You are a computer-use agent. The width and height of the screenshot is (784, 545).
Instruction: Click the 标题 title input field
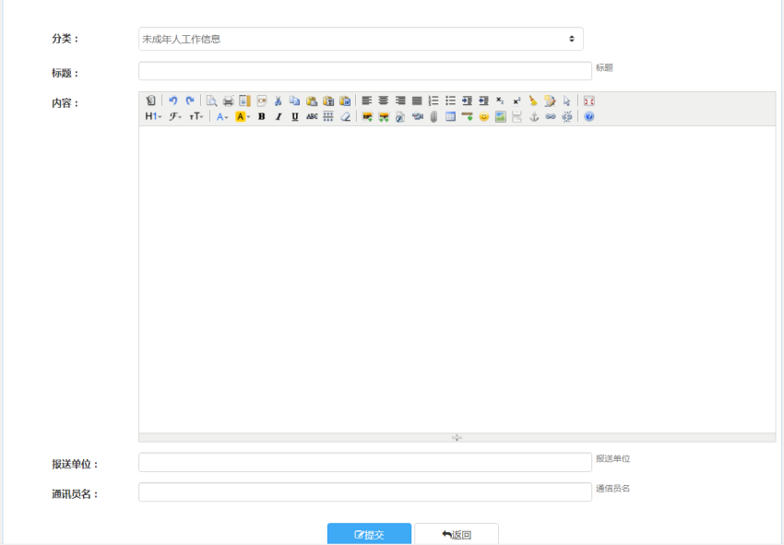pyautogui.click(x=365, y=71)
